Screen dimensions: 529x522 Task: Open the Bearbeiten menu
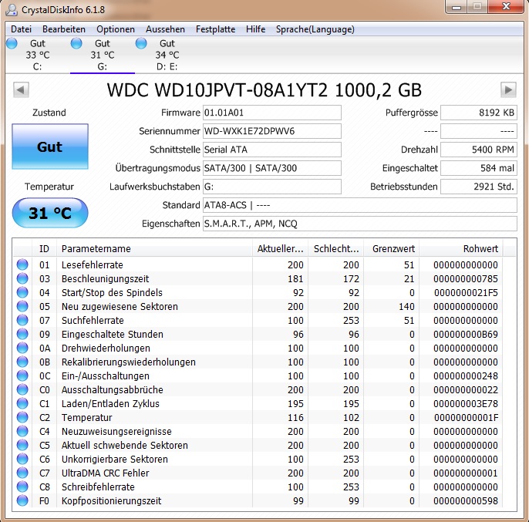[64, 29]
